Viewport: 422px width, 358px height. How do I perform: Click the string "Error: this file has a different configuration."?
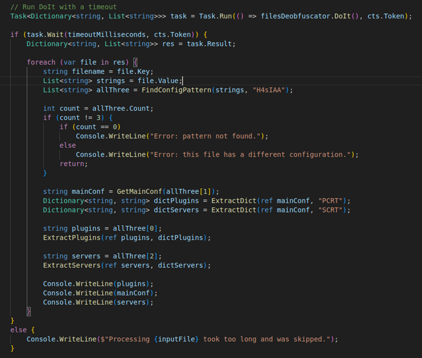click(250, 155)
